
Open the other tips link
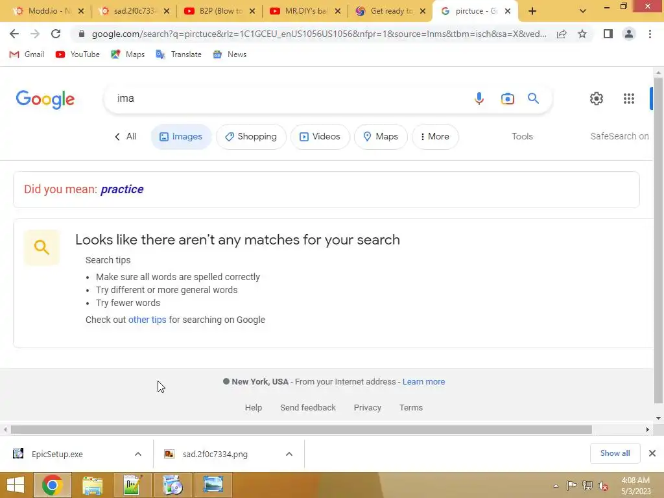pos(147,320)
